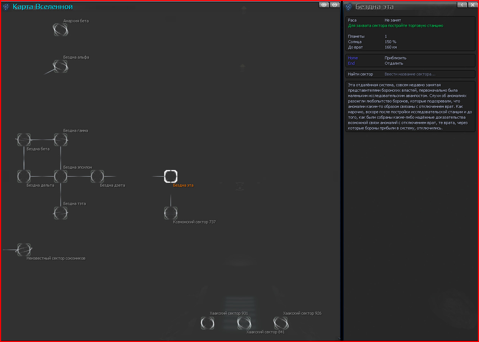Select the Хаакский сектор 841 node
479x342 pixels.
click(x=244, y=323)
